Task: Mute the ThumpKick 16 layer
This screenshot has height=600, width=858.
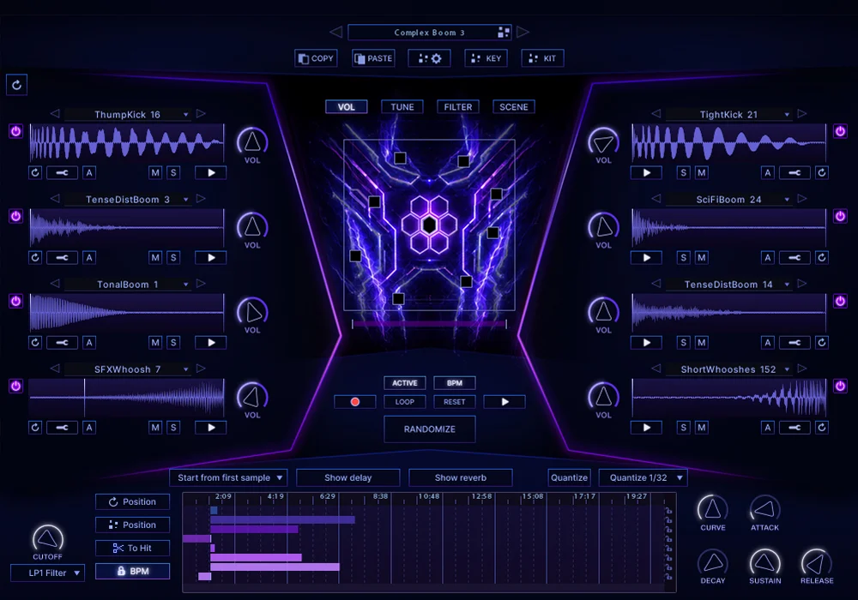Action: 155,172
